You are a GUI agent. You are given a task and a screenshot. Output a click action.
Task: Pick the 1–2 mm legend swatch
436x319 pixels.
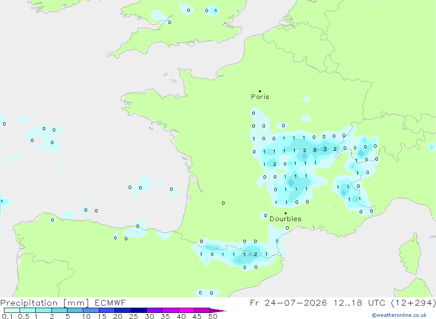44,310
